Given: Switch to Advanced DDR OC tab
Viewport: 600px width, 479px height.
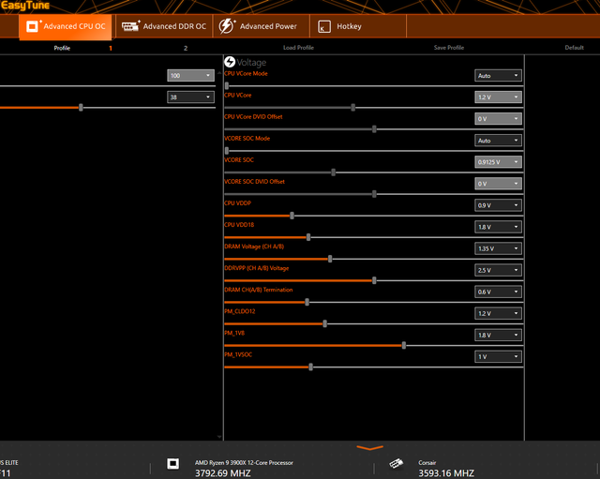Looking at the screenshot, I should point(164,26).
